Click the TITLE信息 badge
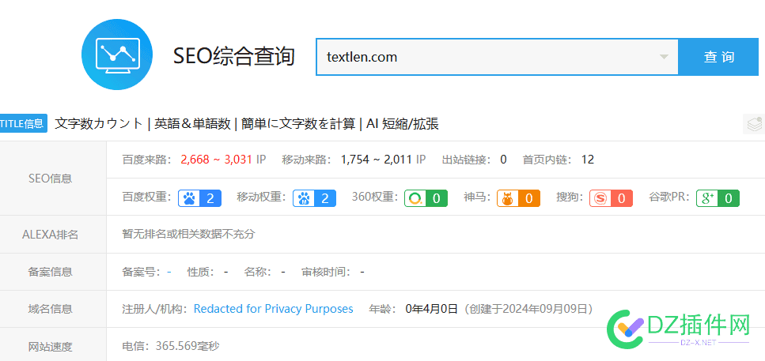This screenshot has height=361, width=765. pos(22,124)
